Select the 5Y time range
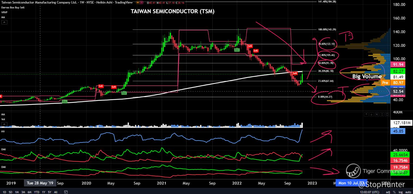This screenshot has width=413, height=194. coord(50,192)
